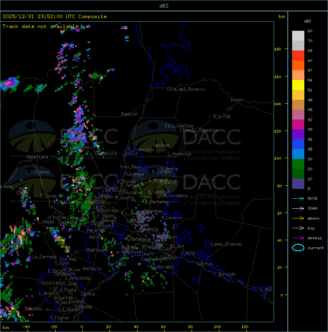This screenshot has width=328, height=332.
Task: Click the 'Potrerillos' map label
Action: (x=66, y=218)
